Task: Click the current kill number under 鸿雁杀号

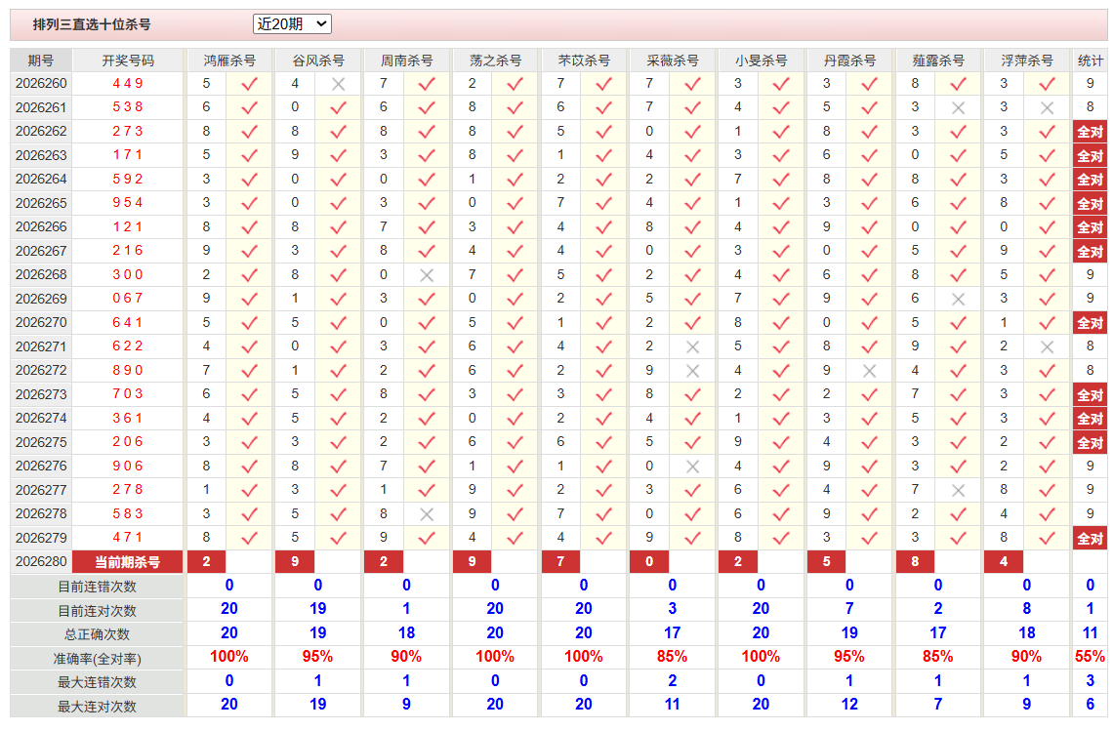Action: pyautogui.click(x=206, y=562)
